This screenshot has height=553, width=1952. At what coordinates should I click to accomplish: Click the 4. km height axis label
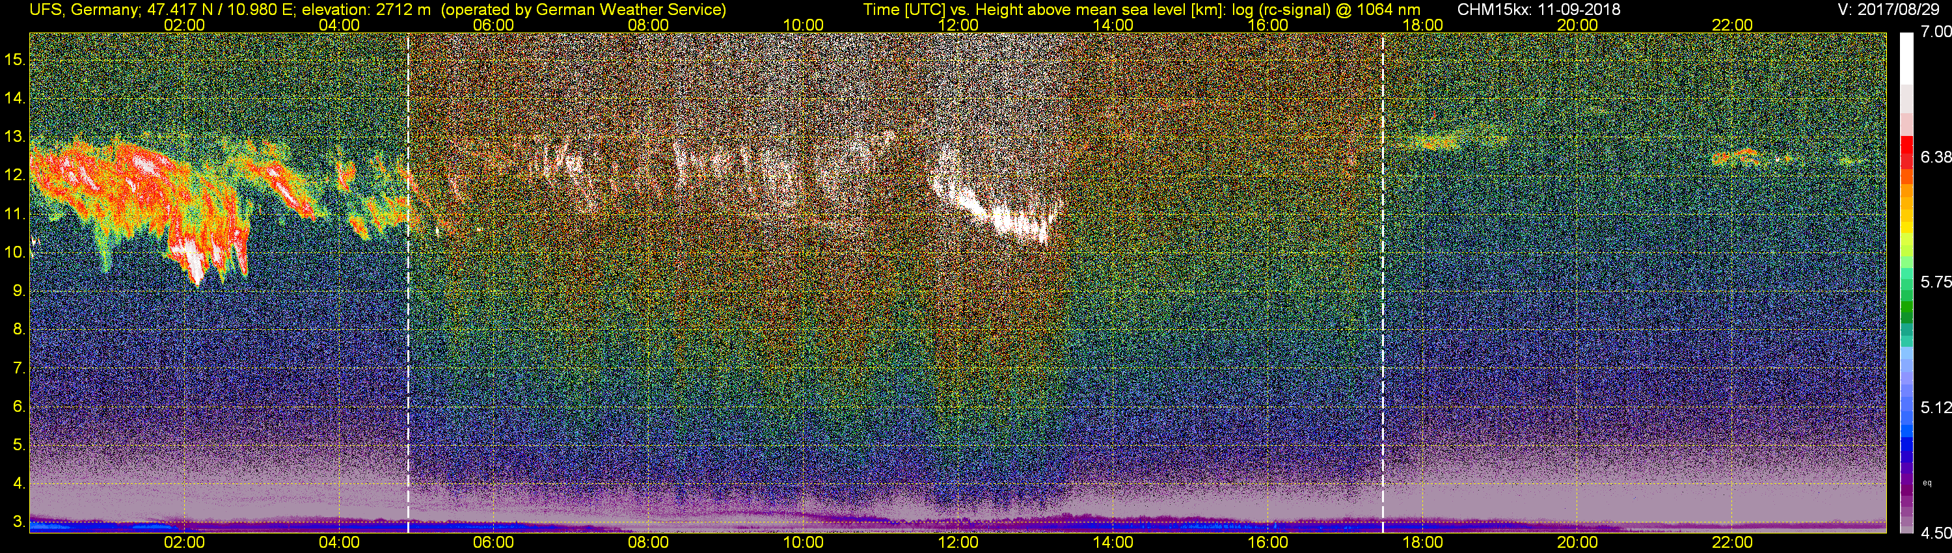pyautogui.click(x=19, y=483)
